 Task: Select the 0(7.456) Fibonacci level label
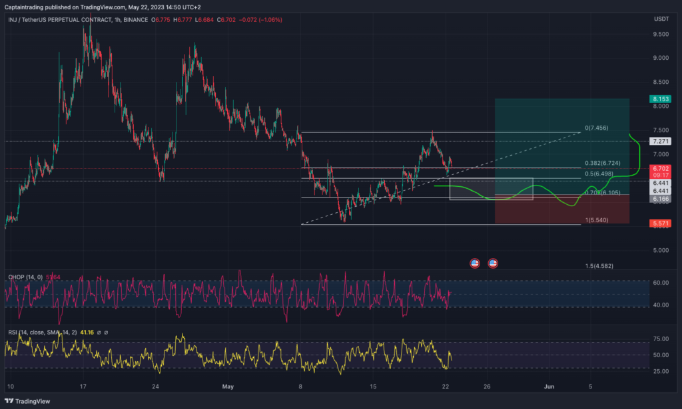(x=597, y=128)
